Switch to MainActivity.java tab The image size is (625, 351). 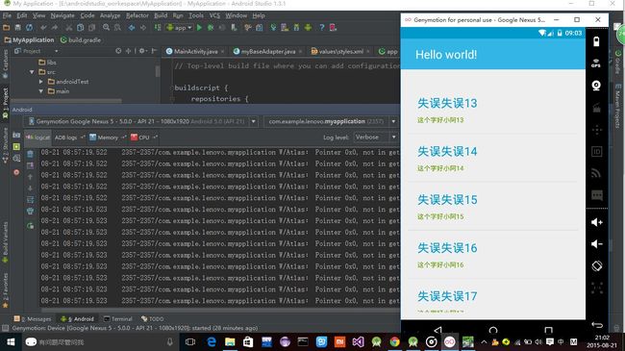pos(195,51)
